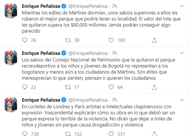The width and height of the screenshot is (191, 136).
Task: Reply to the tweet with 738 replies
Action: [x=25, y=134]
